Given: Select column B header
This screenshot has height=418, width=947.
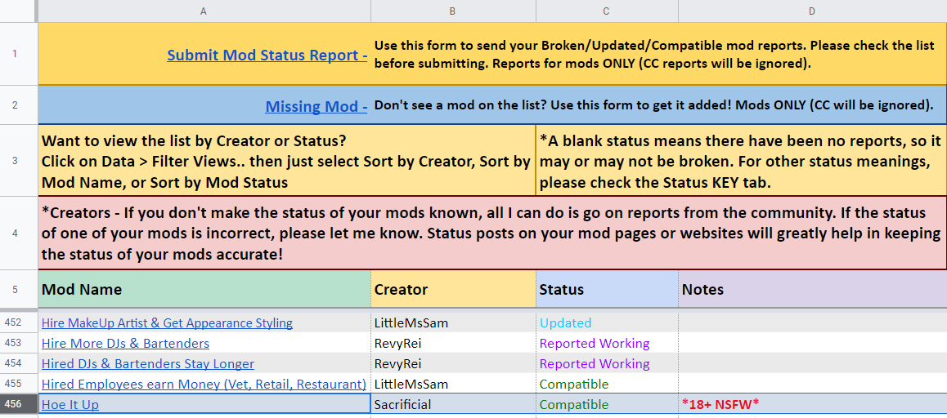Looking at the screenshot, I should 453,11.
